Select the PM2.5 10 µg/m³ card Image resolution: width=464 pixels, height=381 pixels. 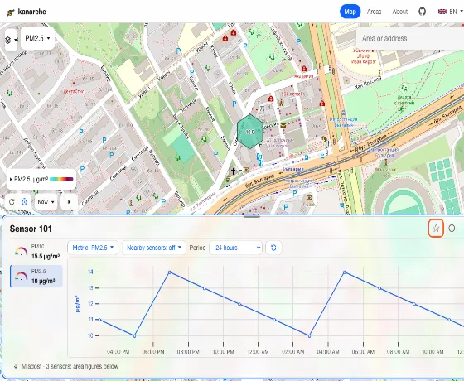pyautogui.click(x=36, y=277)
